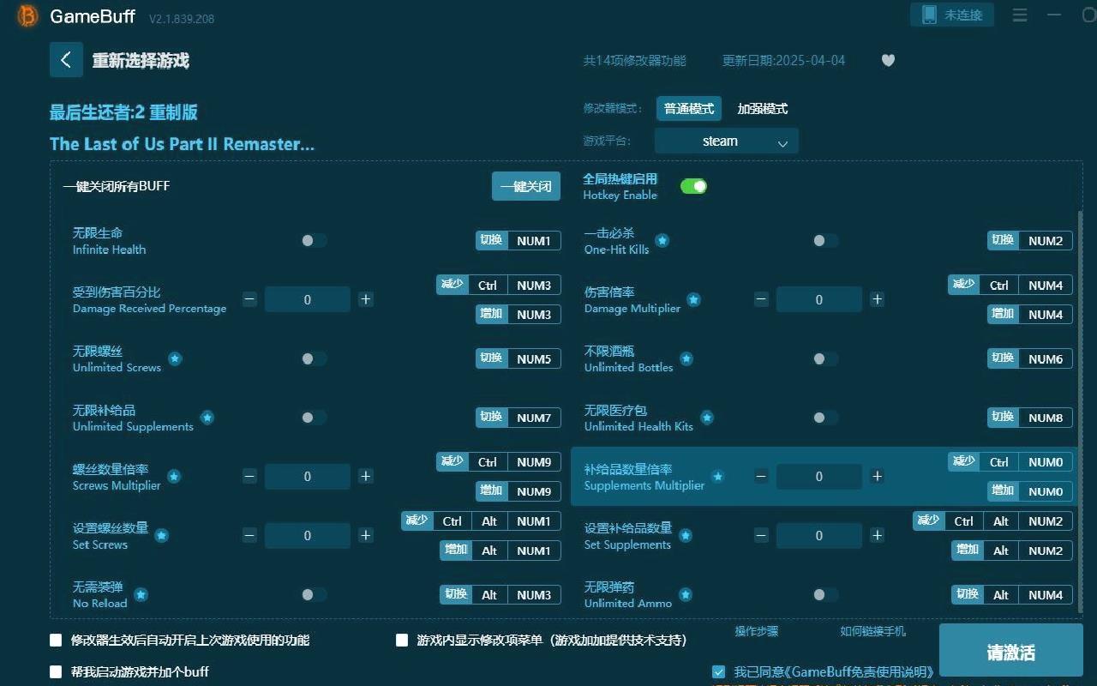Click star icon beside Screws Multiplier

pos(174,477)
